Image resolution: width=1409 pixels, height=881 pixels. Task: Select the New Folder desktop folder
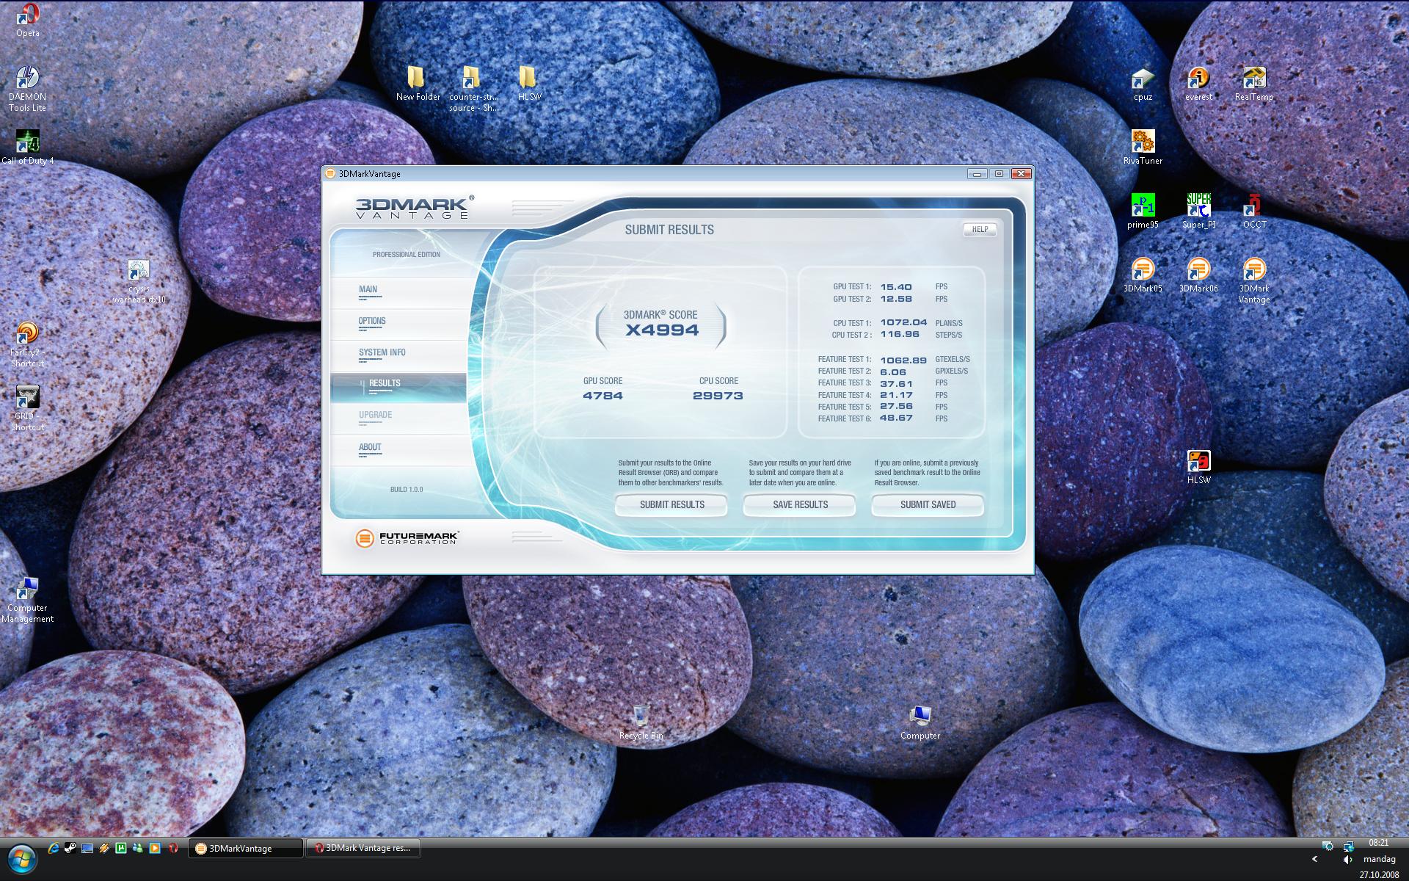418,83
